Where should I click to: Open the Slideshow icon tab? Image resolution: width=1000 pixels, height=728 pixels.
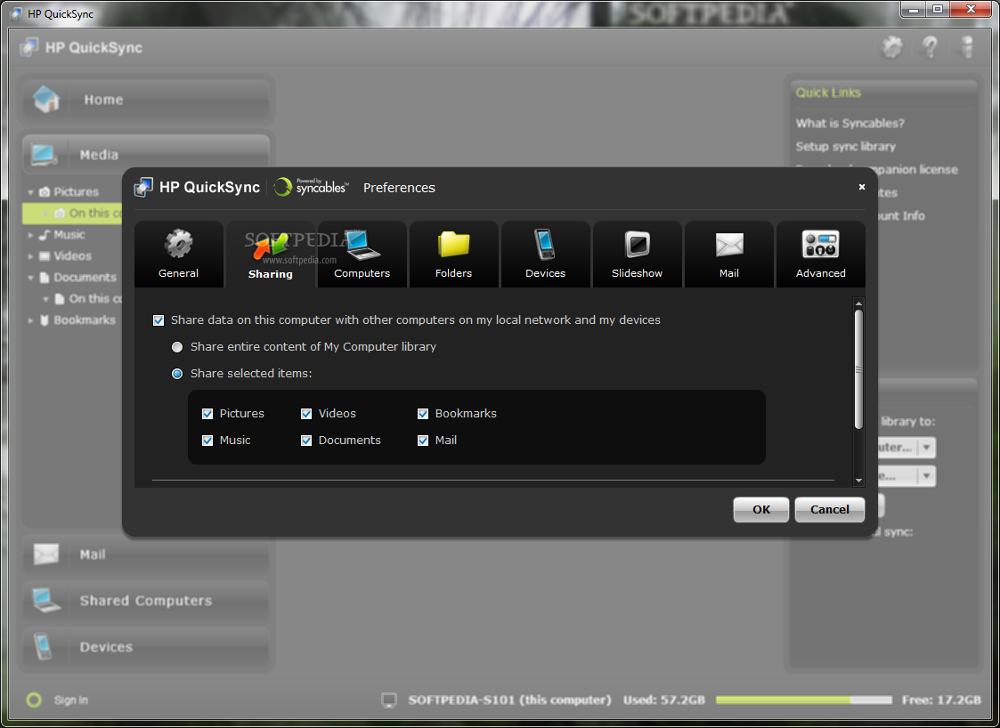pyautogui.click(x=637, y=245)
